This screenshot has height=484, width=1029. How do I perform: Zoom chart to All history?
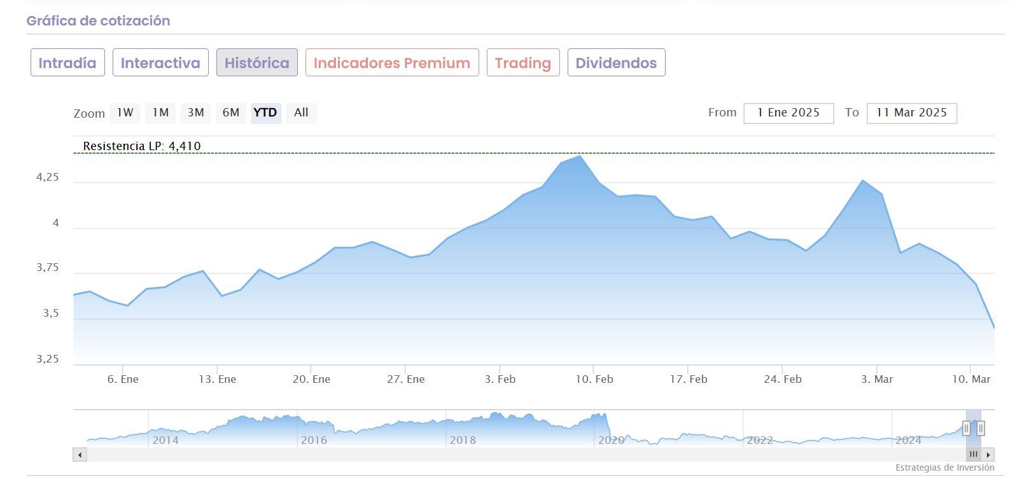(301, 113)
